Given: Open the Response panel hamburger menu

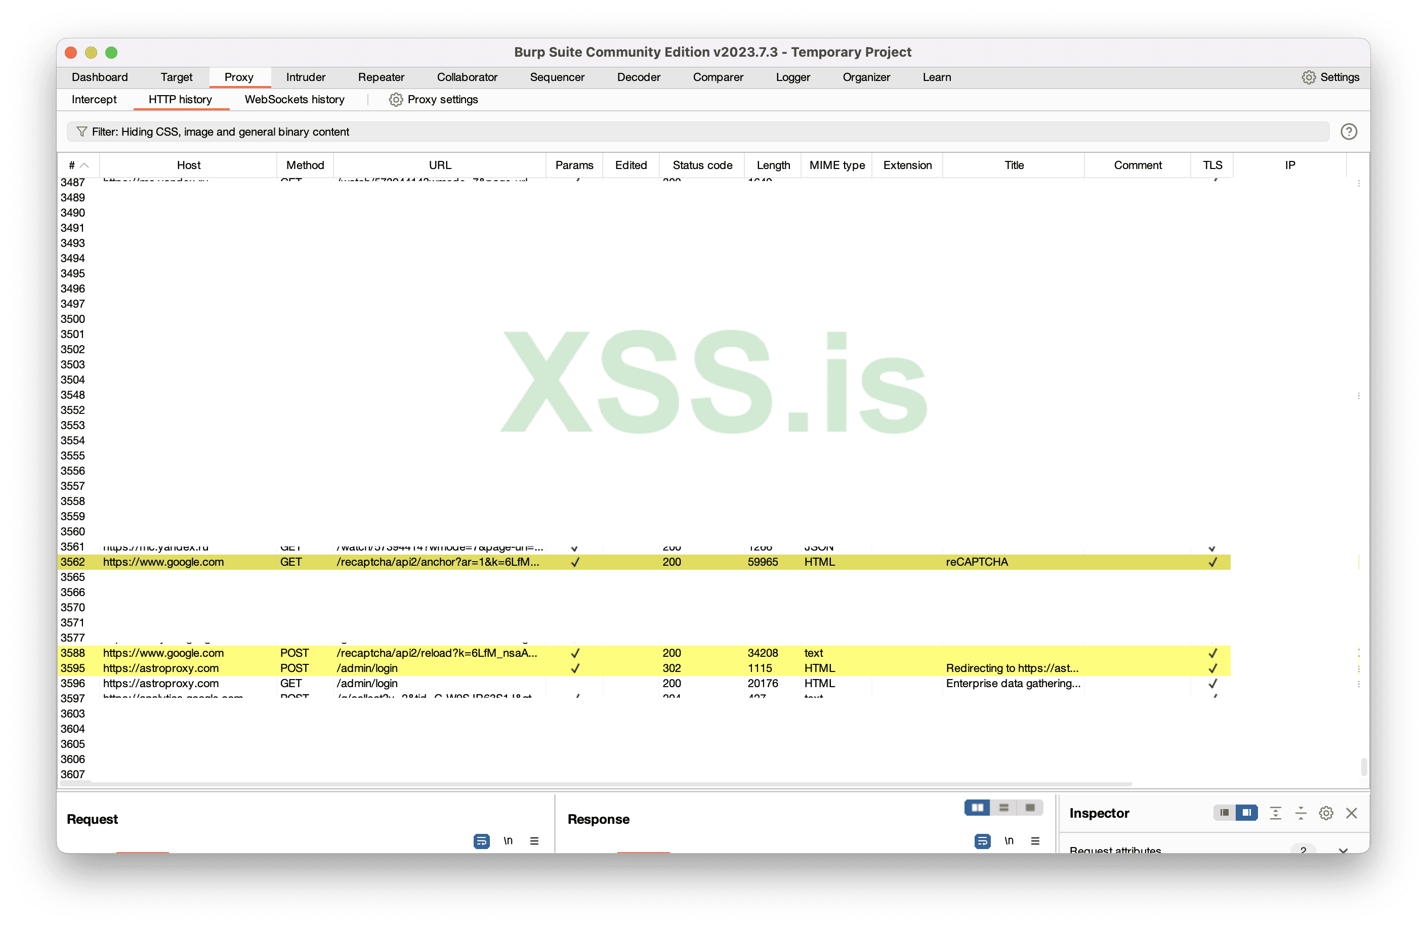Looking at the screenshot, I should coord(1035,840).
